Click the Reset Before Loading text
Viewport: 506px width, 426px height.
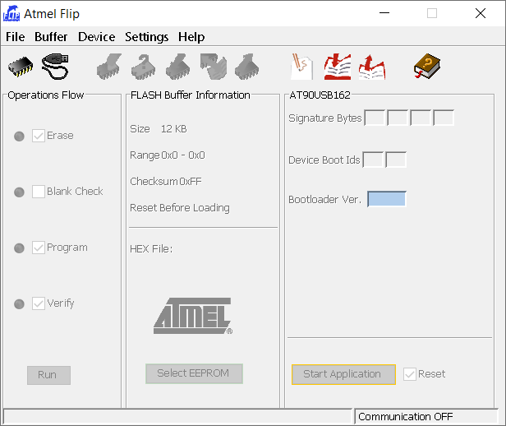click(180, 208)
